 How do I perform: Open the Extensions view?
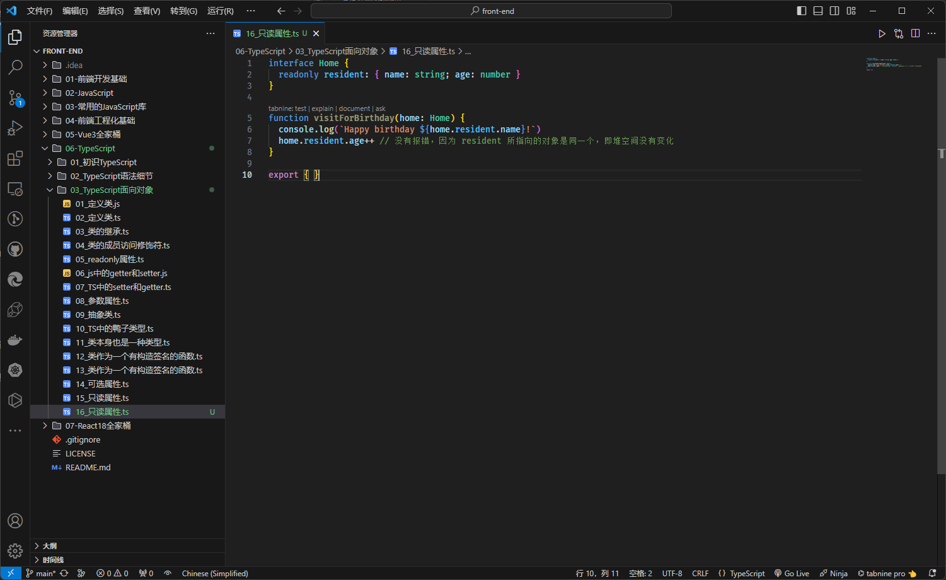point(15,158)
